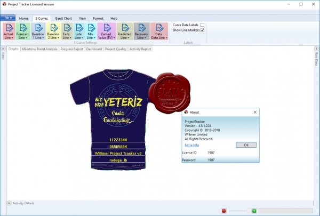
Task: Open the More Info link
Action: pyautogui.click(x=192, y=145)
